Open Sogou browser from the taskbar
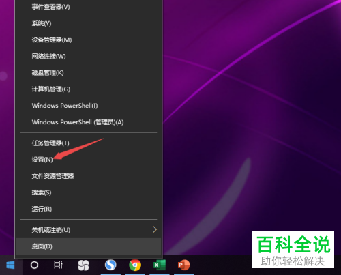Image resolution: width=341 pixels, height=275 pixels. (110, 265)
